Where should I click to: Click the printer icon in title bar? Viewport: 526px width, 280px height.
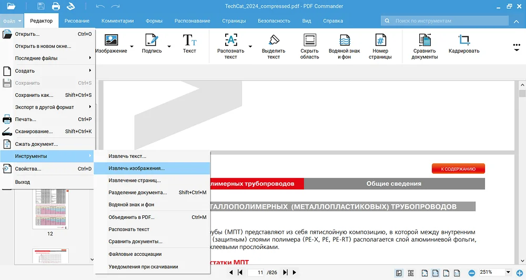point(56,7)
